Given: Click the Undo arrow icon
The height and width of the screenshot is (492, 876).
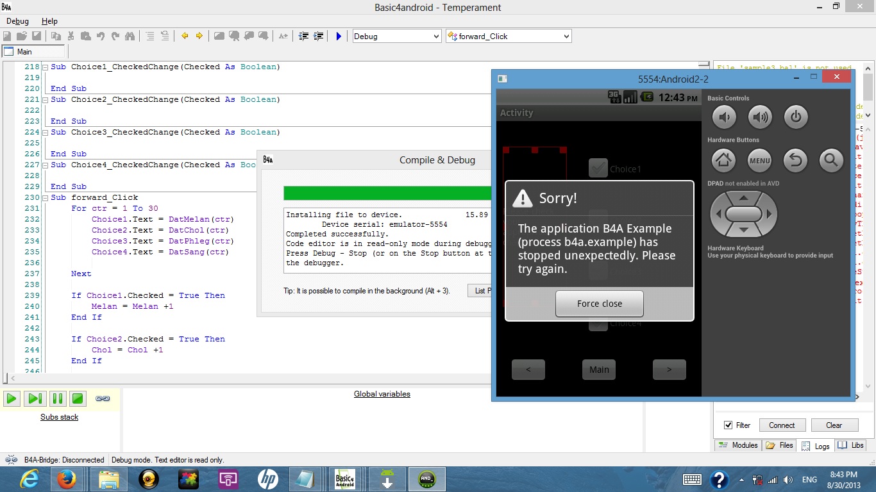Looking at the screenshot, I should (x=101, y=37).
